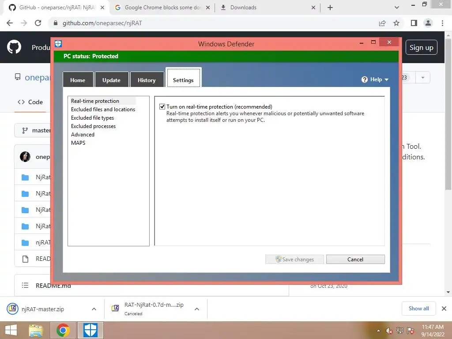Viewport: 452px width, 339px height.
Task: Open Chrome side panel icon
Action: click(414, 23)
